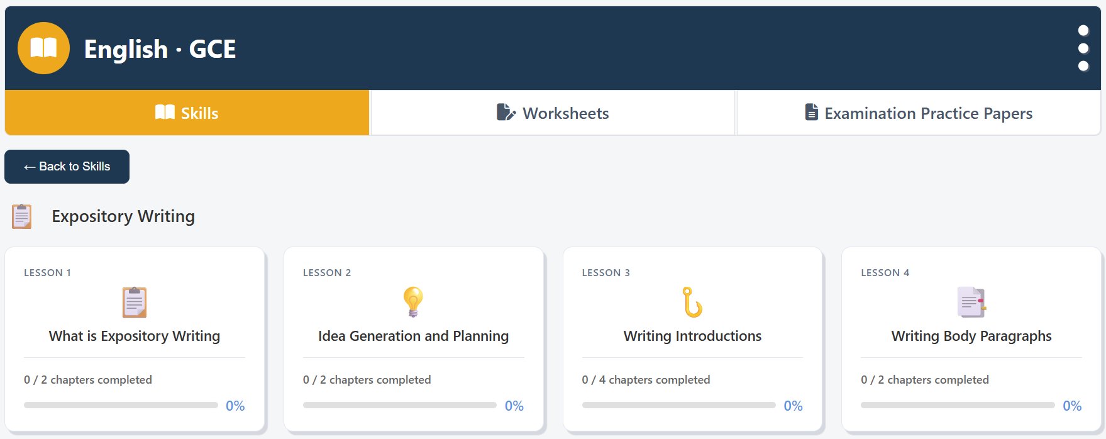Click the clipboard icon in Lesson 1
Image resolution: width=1106 pixels, height=439 pixels.
tap(135, 302)
